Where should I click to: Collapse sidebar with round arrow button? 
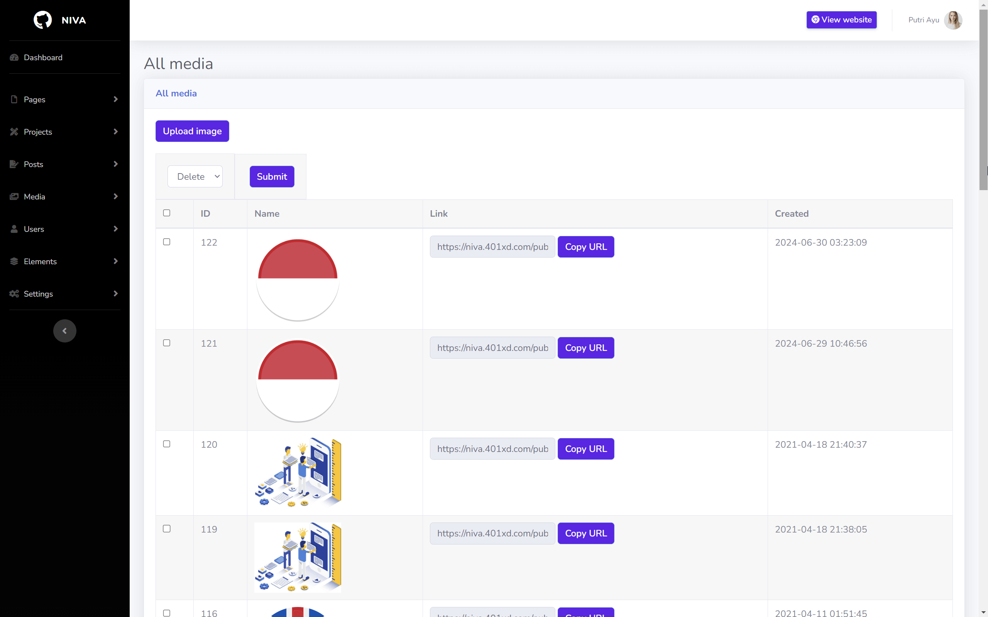point(64,330)
